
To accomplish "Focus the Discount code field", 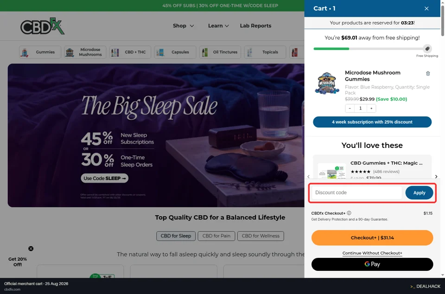I will [357, 193].
